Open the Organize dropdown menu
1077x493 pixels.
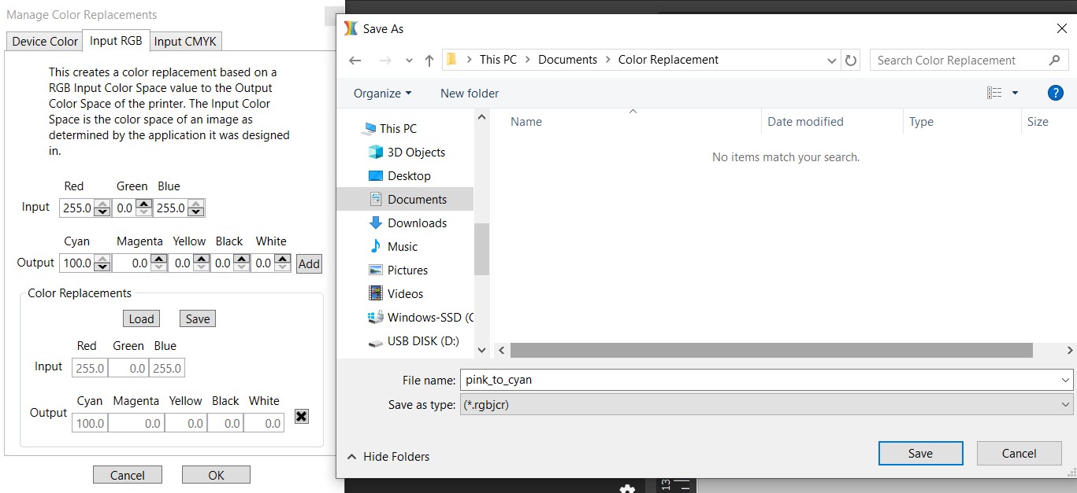pos(382,93)
